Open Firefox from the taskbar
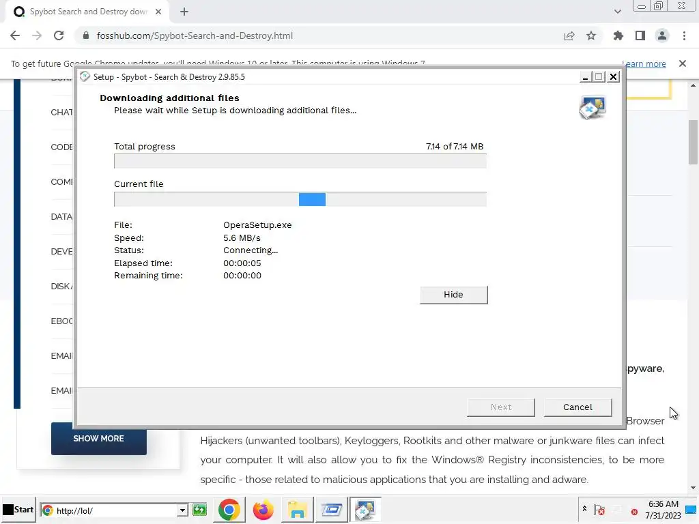Screen dimensions: 699x524 (263, 510)
